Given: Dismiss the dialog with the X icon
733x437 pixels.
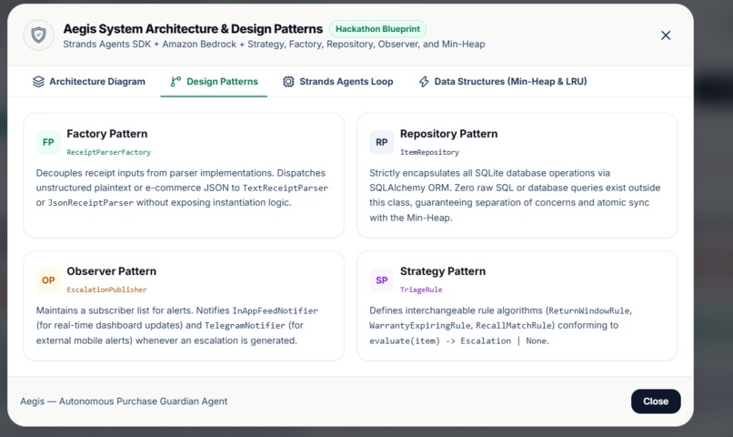Looking at the screenshot, I should click(x=666, y=36).
